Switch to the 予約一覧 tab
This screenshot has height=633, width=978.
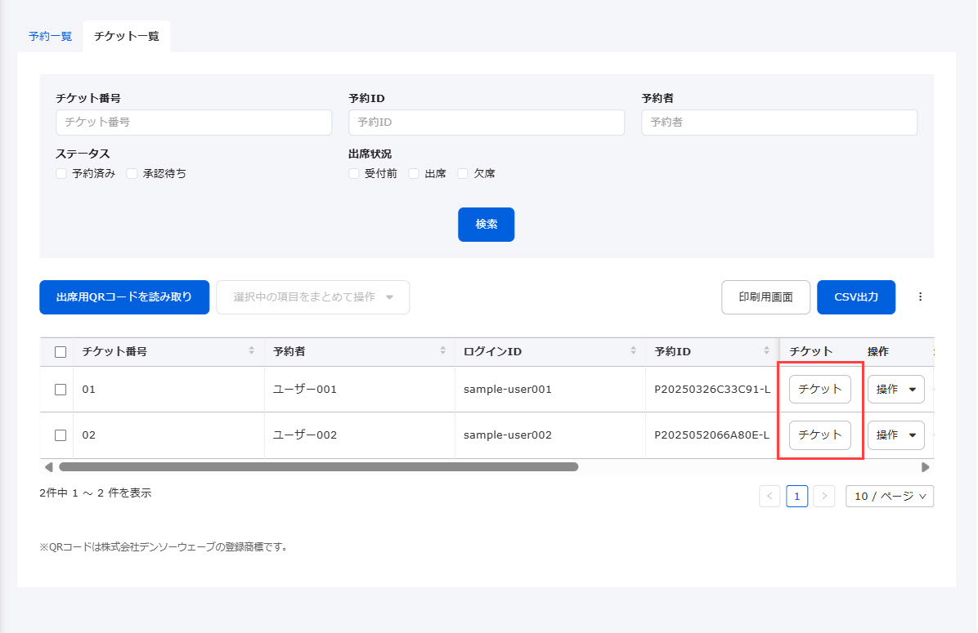point(50,37)
